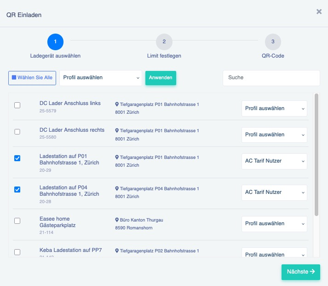This screenshot has height=286, width=328.
Task: Uncheck Ladestation auf P01 checkbox
Action: coord(17,158)
